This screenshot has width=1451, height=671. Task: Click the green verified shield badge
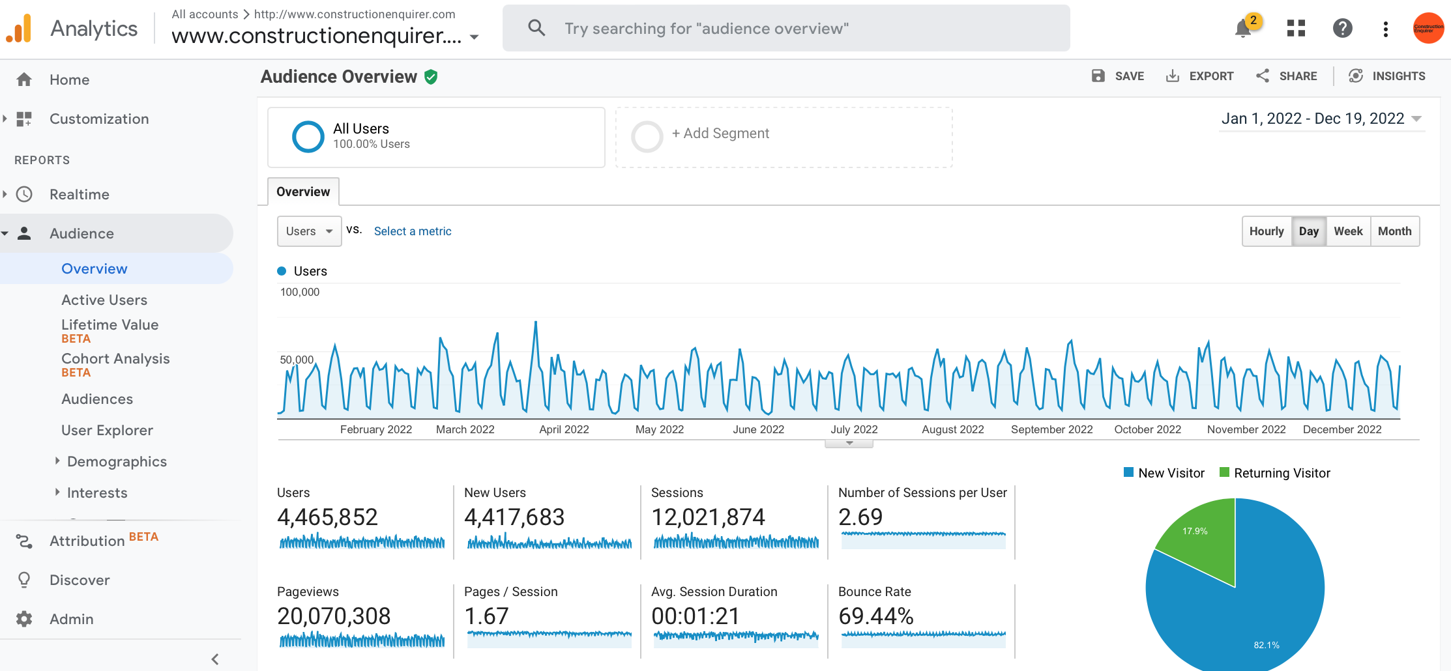click(x=431, y=77)
